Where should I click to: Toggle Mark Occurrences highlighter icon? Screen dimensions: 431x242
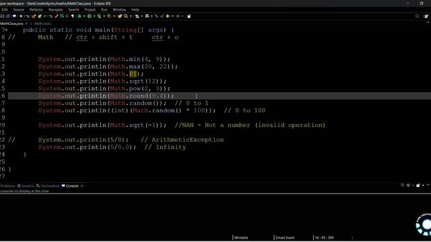pyautogui.click(x=57, y=16)
